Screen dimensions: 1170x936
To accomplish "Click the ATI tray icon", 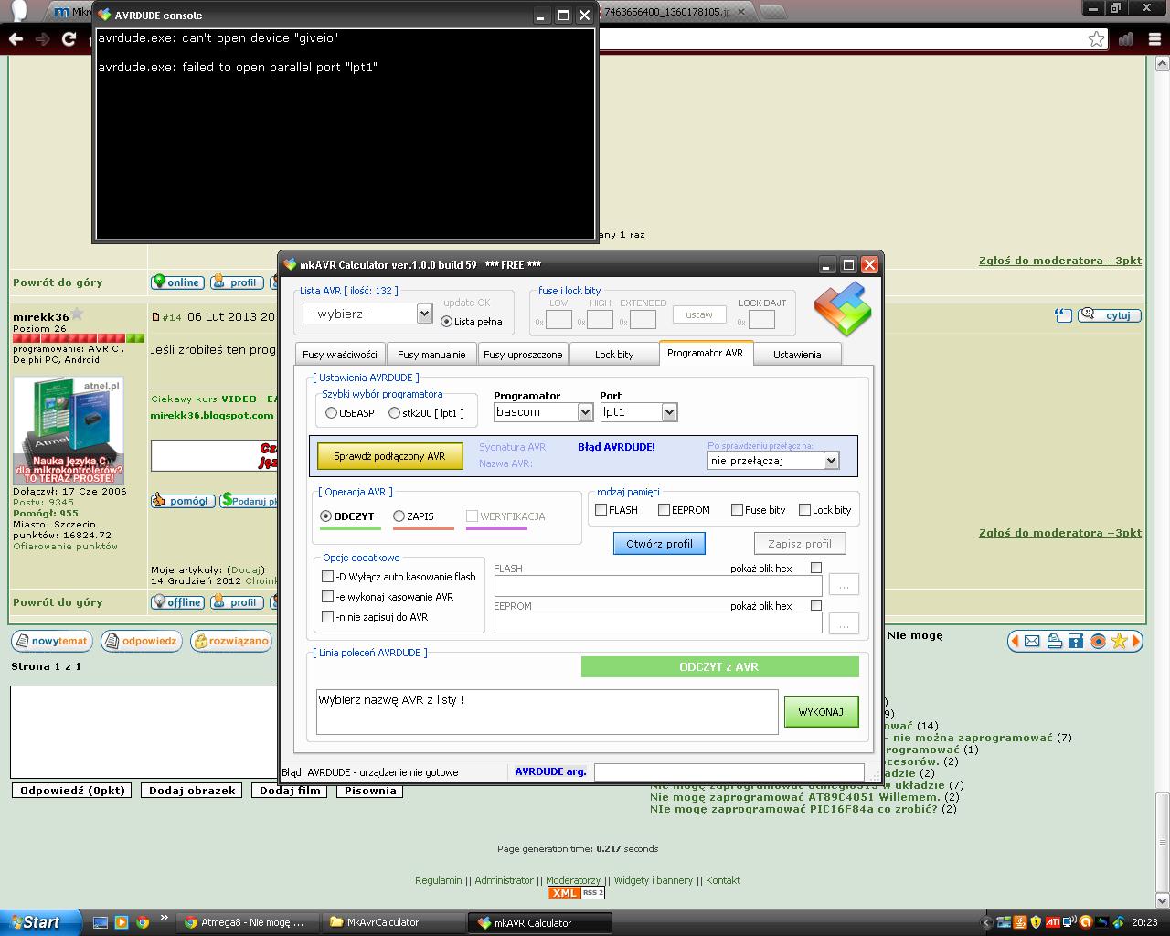I will pyautogui.click(x=1053, y=922).
